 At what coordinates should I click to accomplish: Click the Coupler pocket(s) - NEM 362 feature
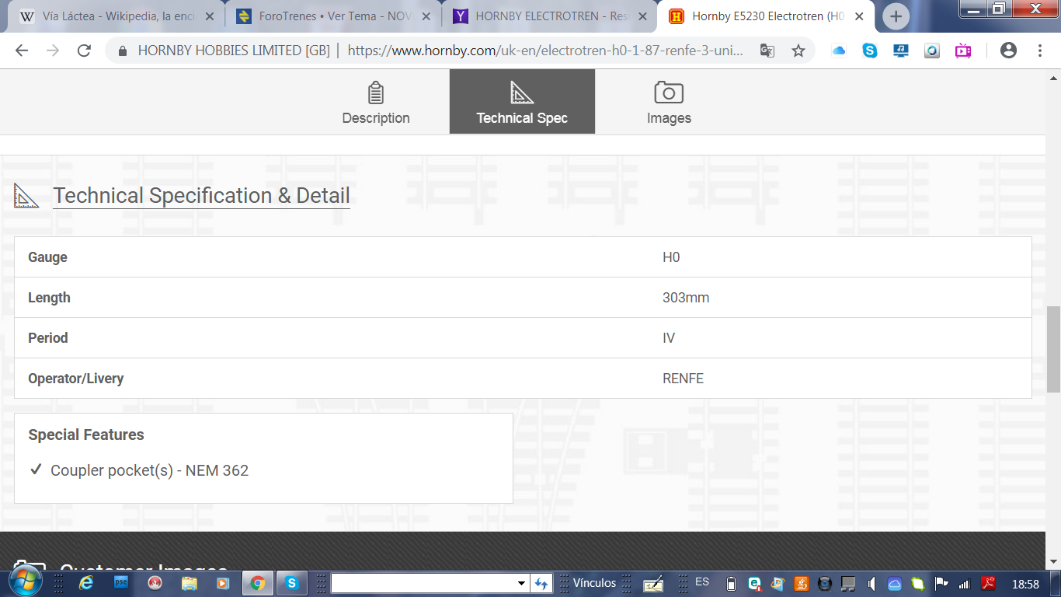pos(149,470)
